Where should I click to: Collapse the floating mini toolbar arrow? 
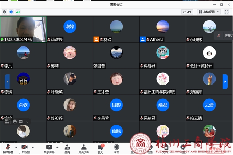coord(27,122)
